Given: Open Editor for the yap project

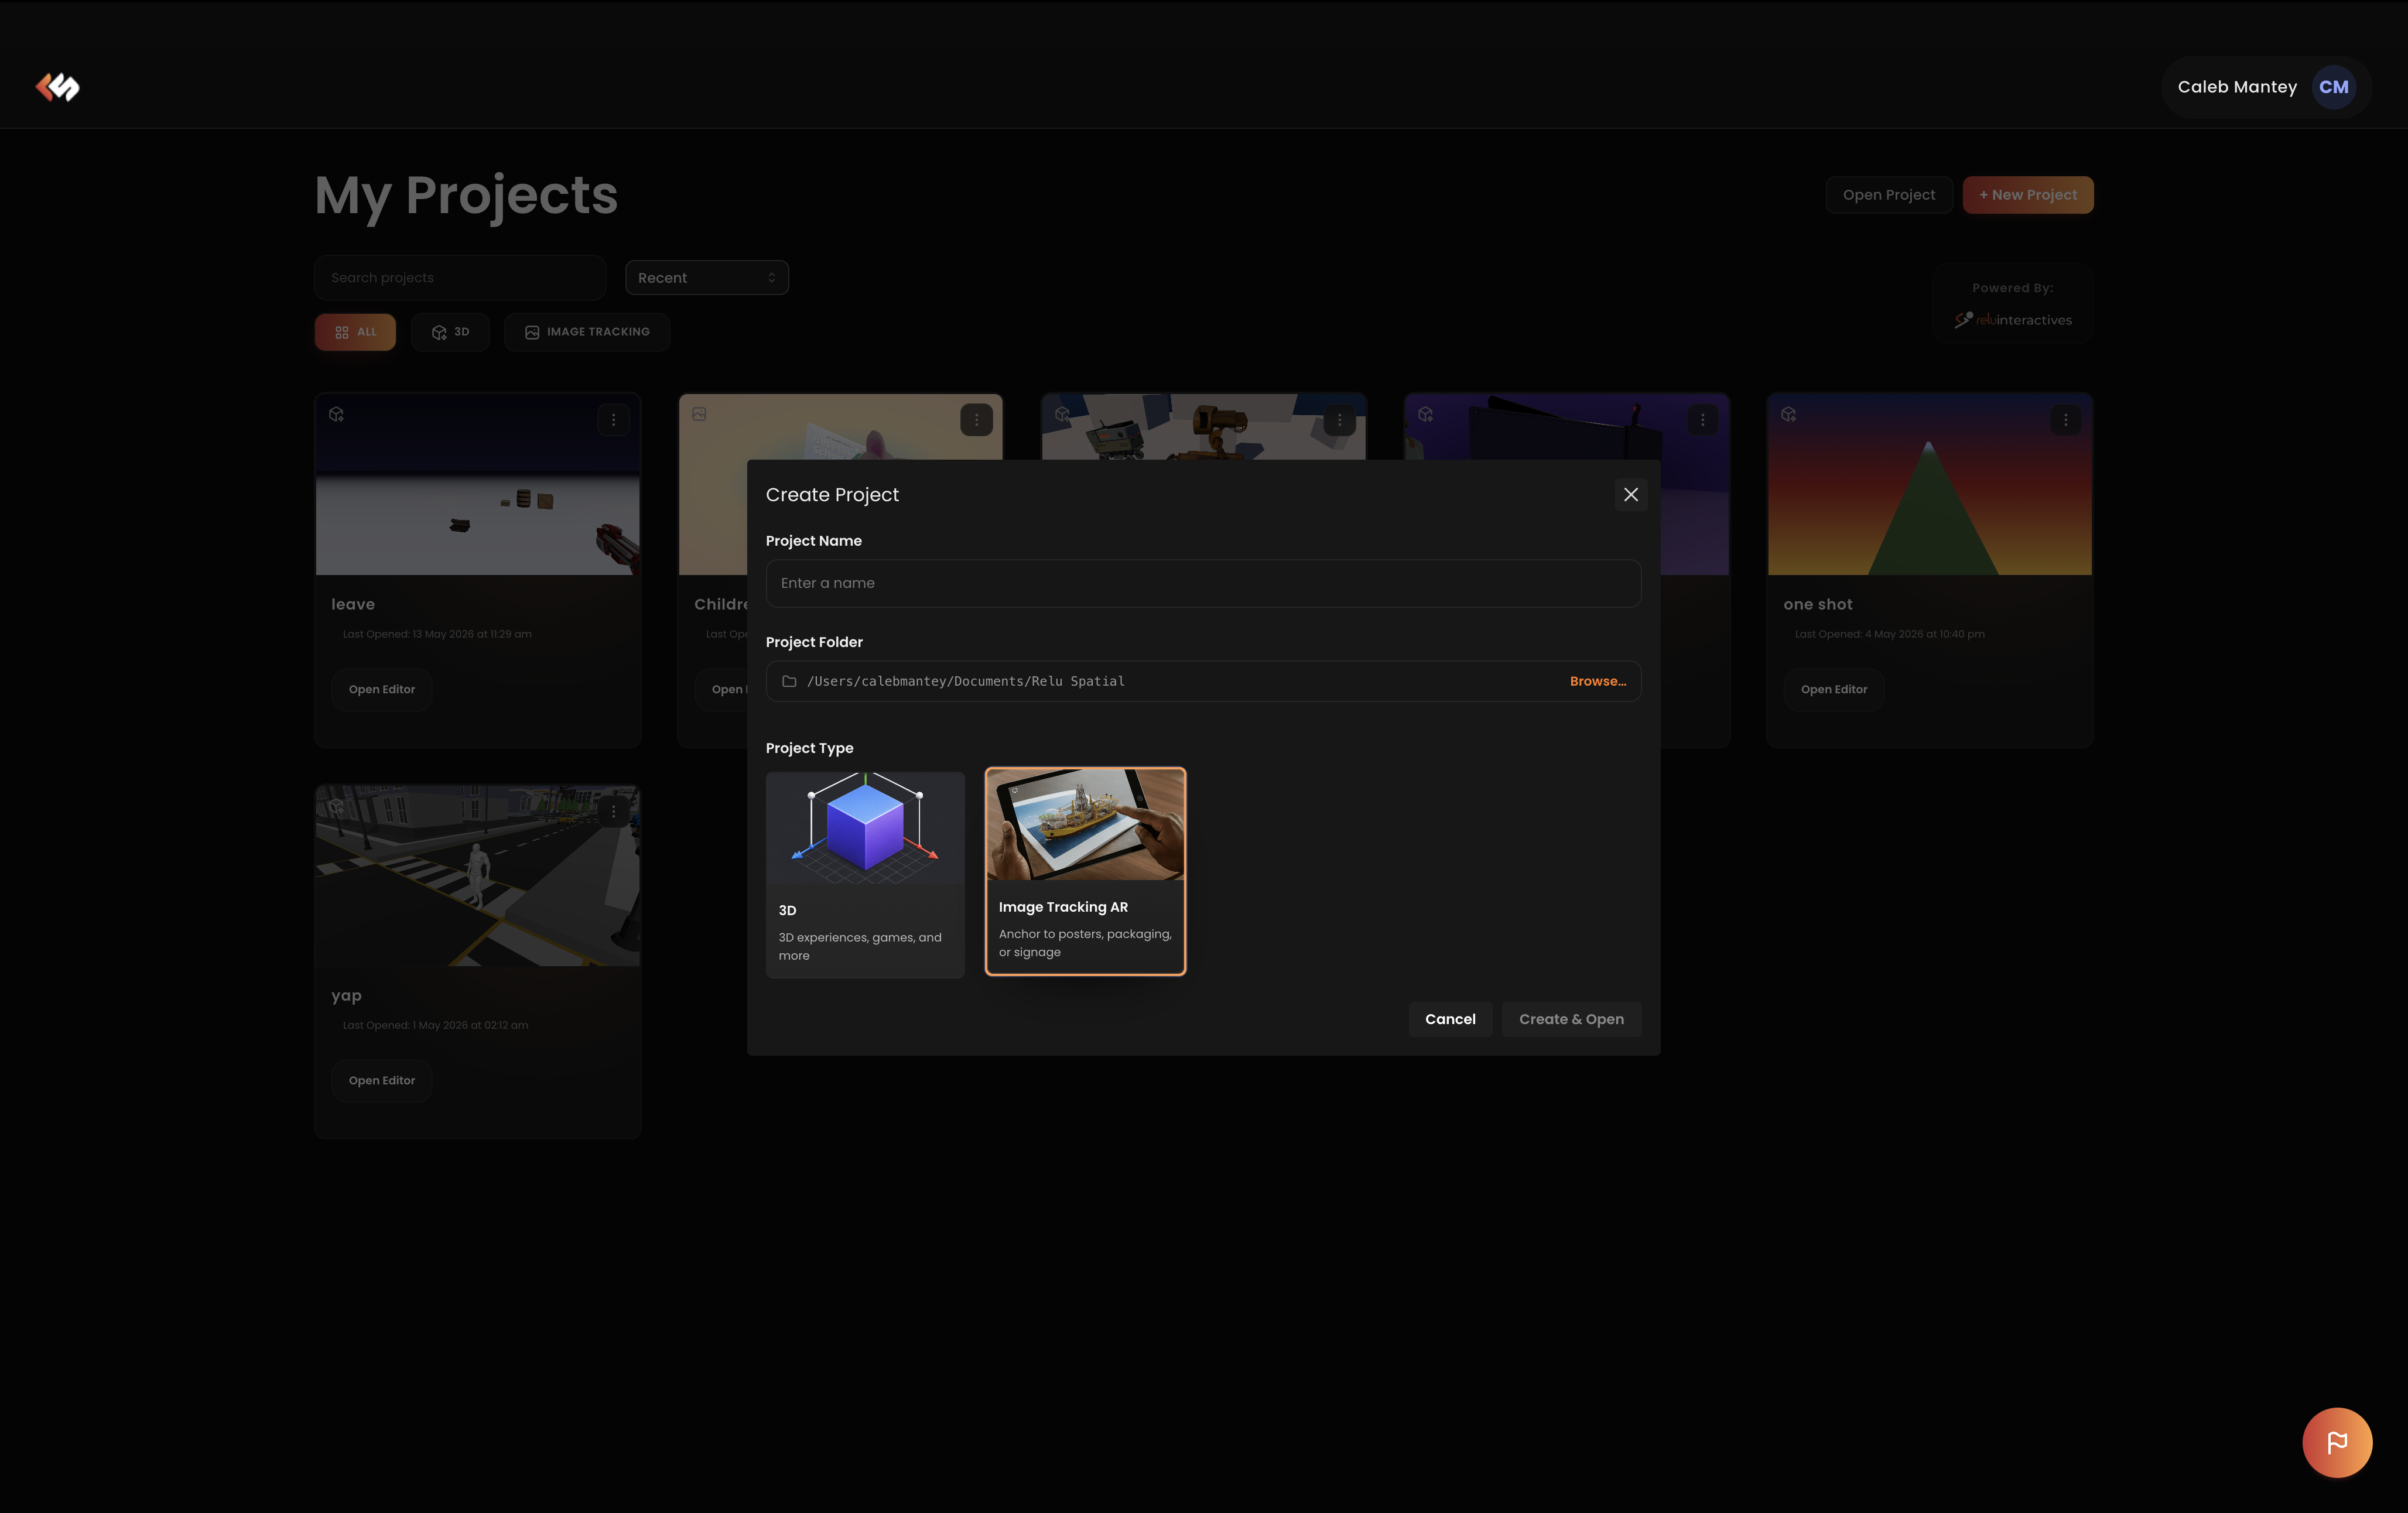Looking at the screenshot, I should coord(382,1080).
